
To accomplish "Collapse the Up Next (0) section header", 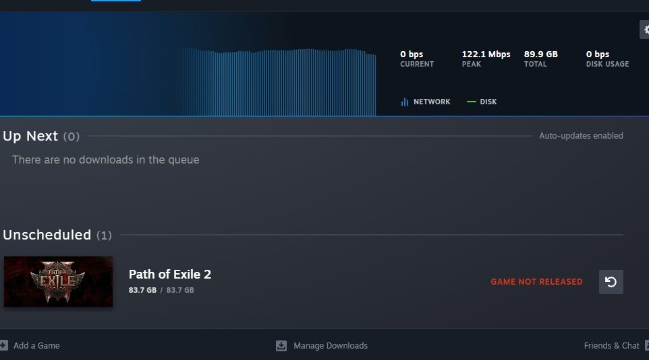I will pos(41,136).
